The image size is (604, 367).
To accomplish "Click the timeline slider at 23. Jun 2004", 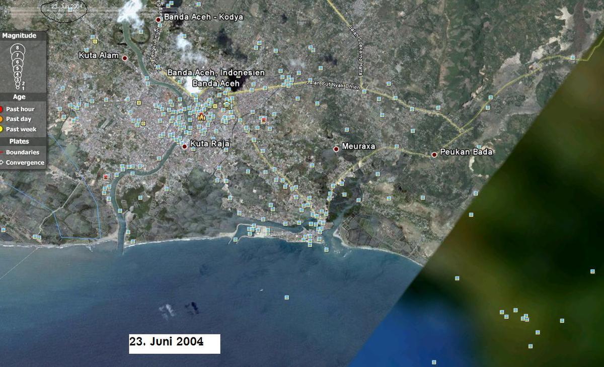I will point(63,7).
